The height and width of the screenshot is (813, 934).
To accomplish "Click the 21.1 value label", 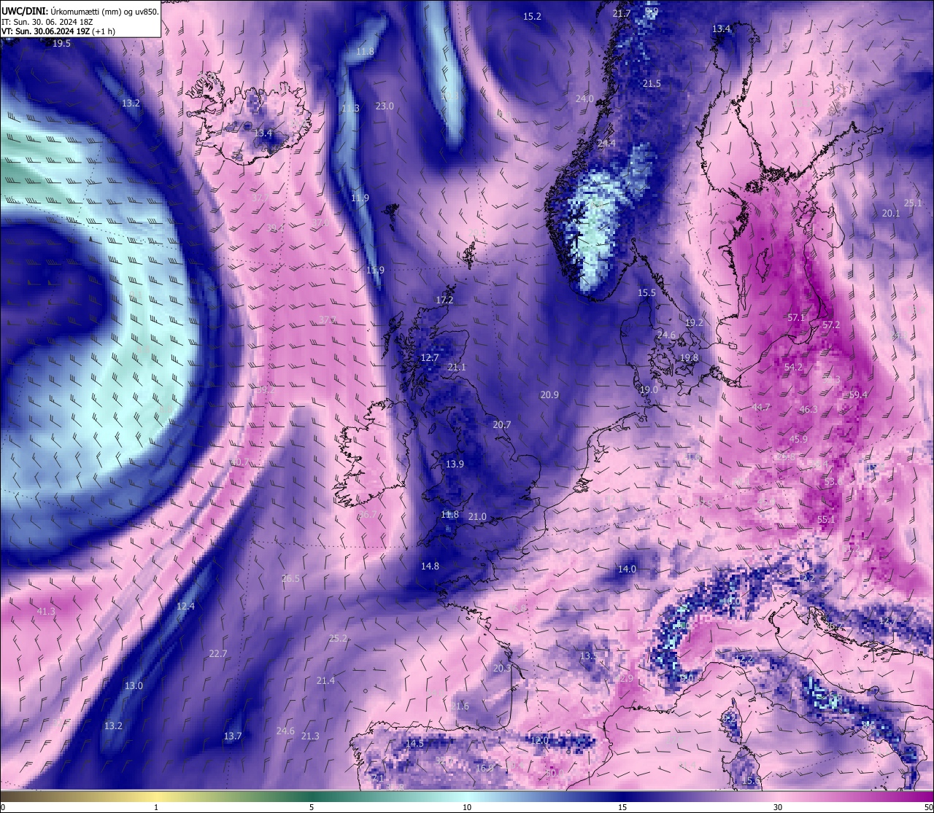I will 457,367.
